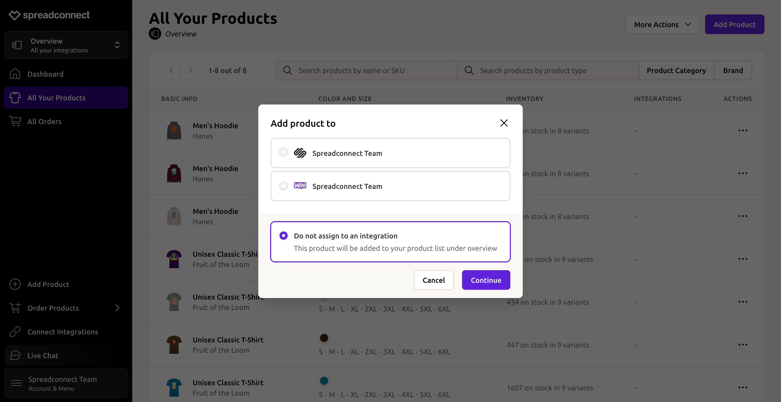Click the spreadconnect logo

click(x=49, y=15)
